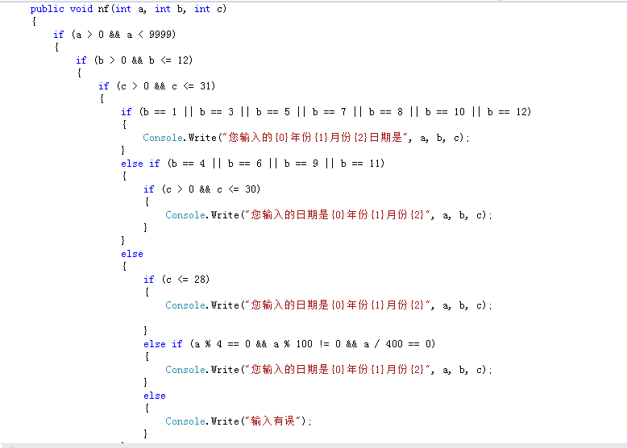The width and height of the screenshot is (627, 448).
Task: Click "b == 6" in the else-if condition
Action: 244,164
